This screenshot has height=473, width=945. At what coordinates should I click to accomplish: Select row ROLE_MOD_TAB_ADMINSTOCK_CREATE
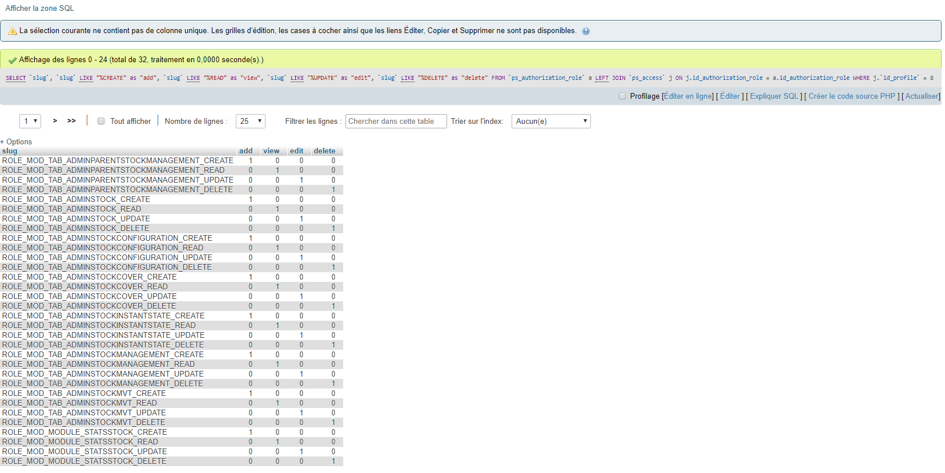171,199
